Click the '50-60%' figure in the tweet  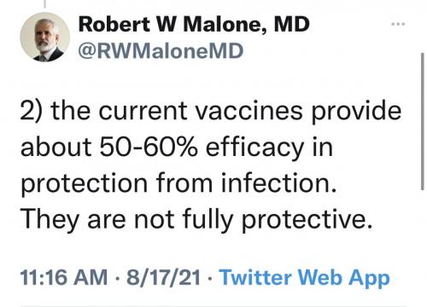click(x=149, y=148)
